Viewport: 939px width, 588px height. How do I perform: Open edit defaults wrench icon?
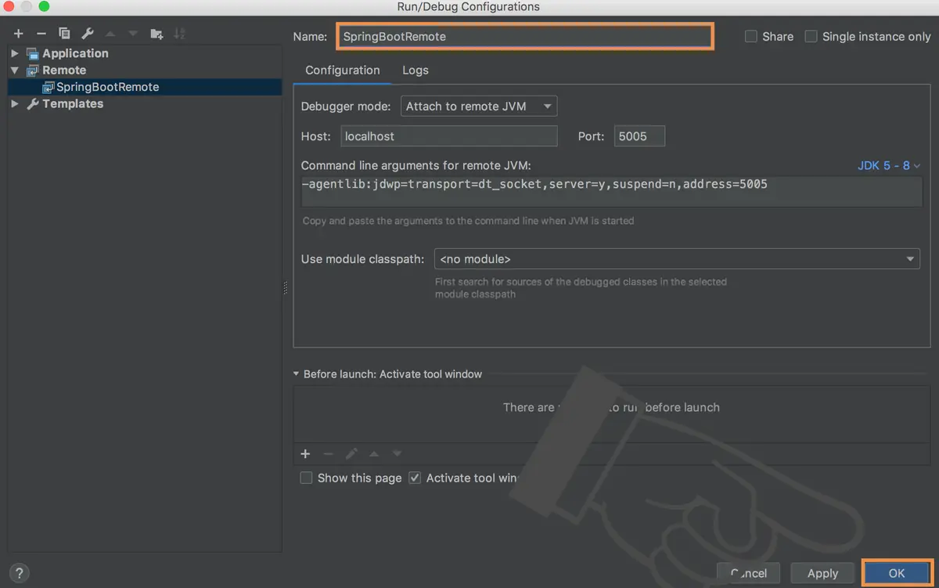88,34
